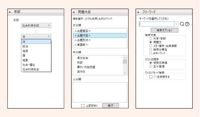Select the 五十音順 radio button

click(151, 67)
